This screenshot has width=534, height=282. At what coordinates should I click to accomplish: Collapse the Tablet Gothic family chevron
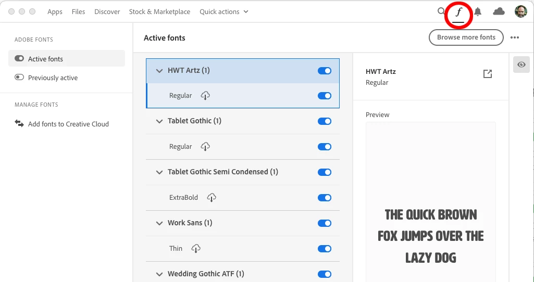coord(159,121)
